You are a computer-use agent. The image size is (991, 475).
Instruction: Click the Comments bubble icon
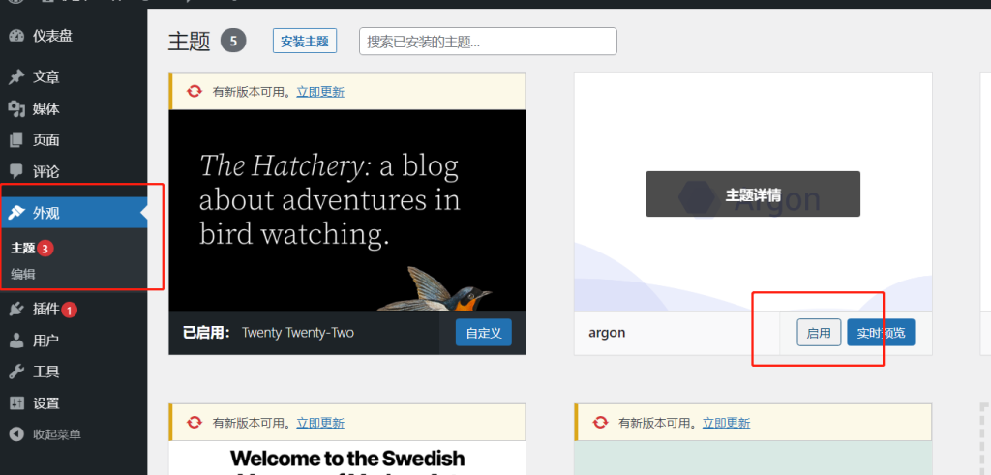[x=16, y=171]
